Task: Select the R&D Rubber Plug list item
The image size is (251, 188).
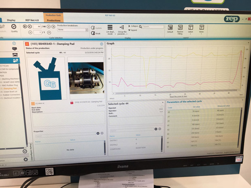Action: [x=9, y=85]
